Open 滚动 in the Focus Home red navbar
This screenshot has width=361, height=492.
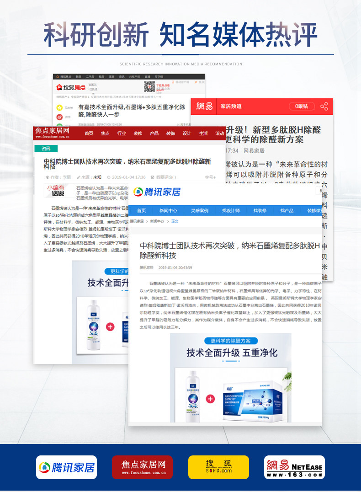pos(219,134)
